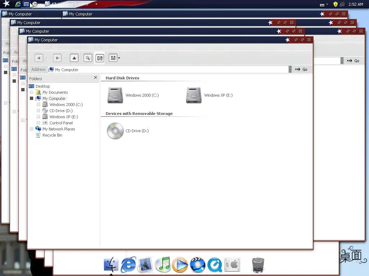Click the Forward arrow toolbar button

point(57,58)
